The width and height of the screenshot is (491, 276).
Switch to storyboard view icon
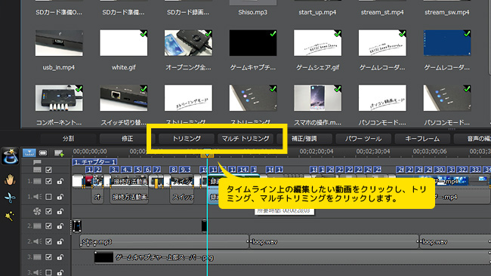(43, 153)
